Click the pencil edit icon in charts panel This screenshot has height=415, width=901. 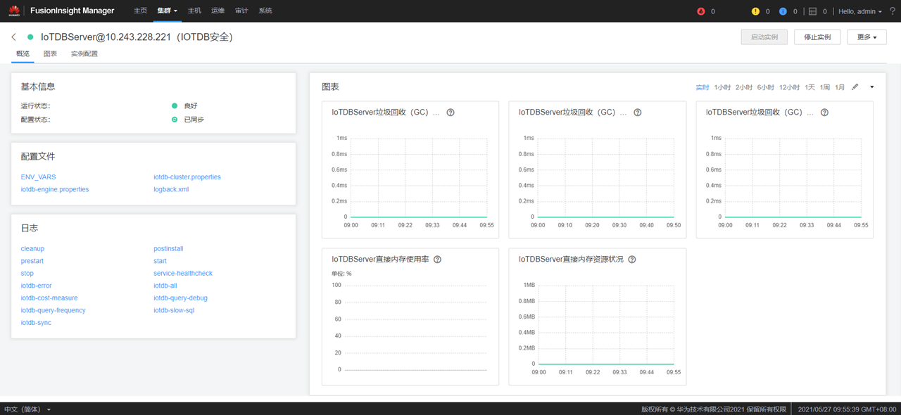pos(855,87)
